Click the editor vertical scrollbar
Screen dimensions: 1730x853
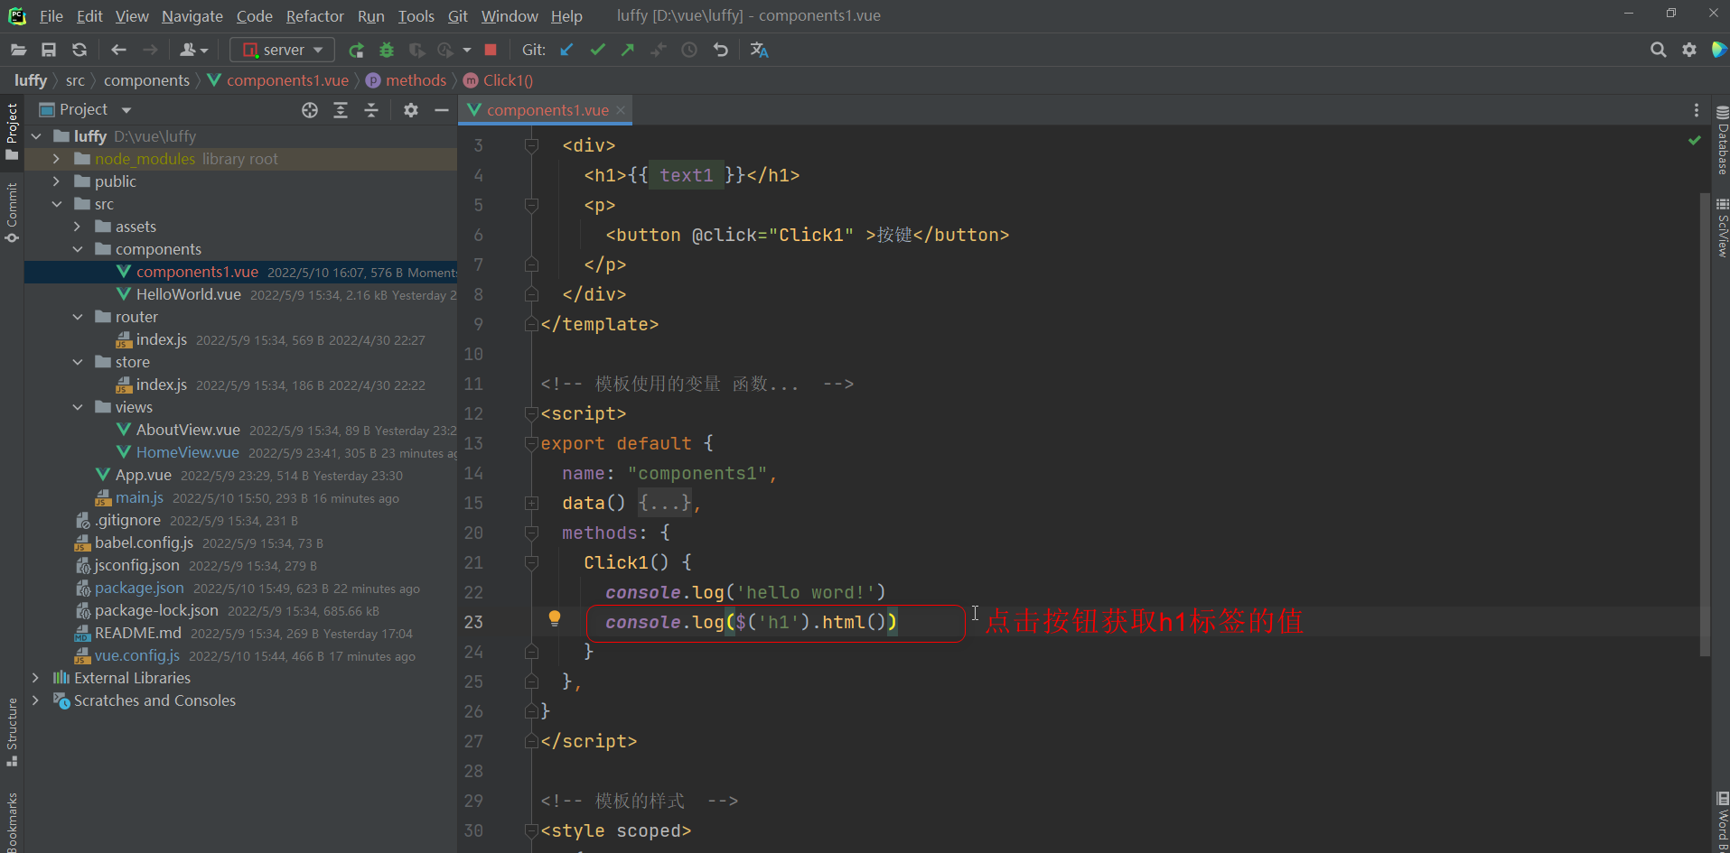tap(1705, 424)
